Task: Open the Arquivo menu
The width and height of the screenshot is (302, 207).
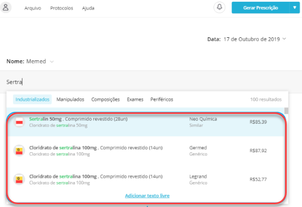Action: [x=33, y=8]
